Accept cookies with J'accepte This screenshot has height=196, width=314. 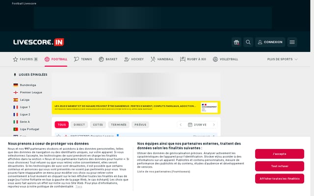click(280, 154)
